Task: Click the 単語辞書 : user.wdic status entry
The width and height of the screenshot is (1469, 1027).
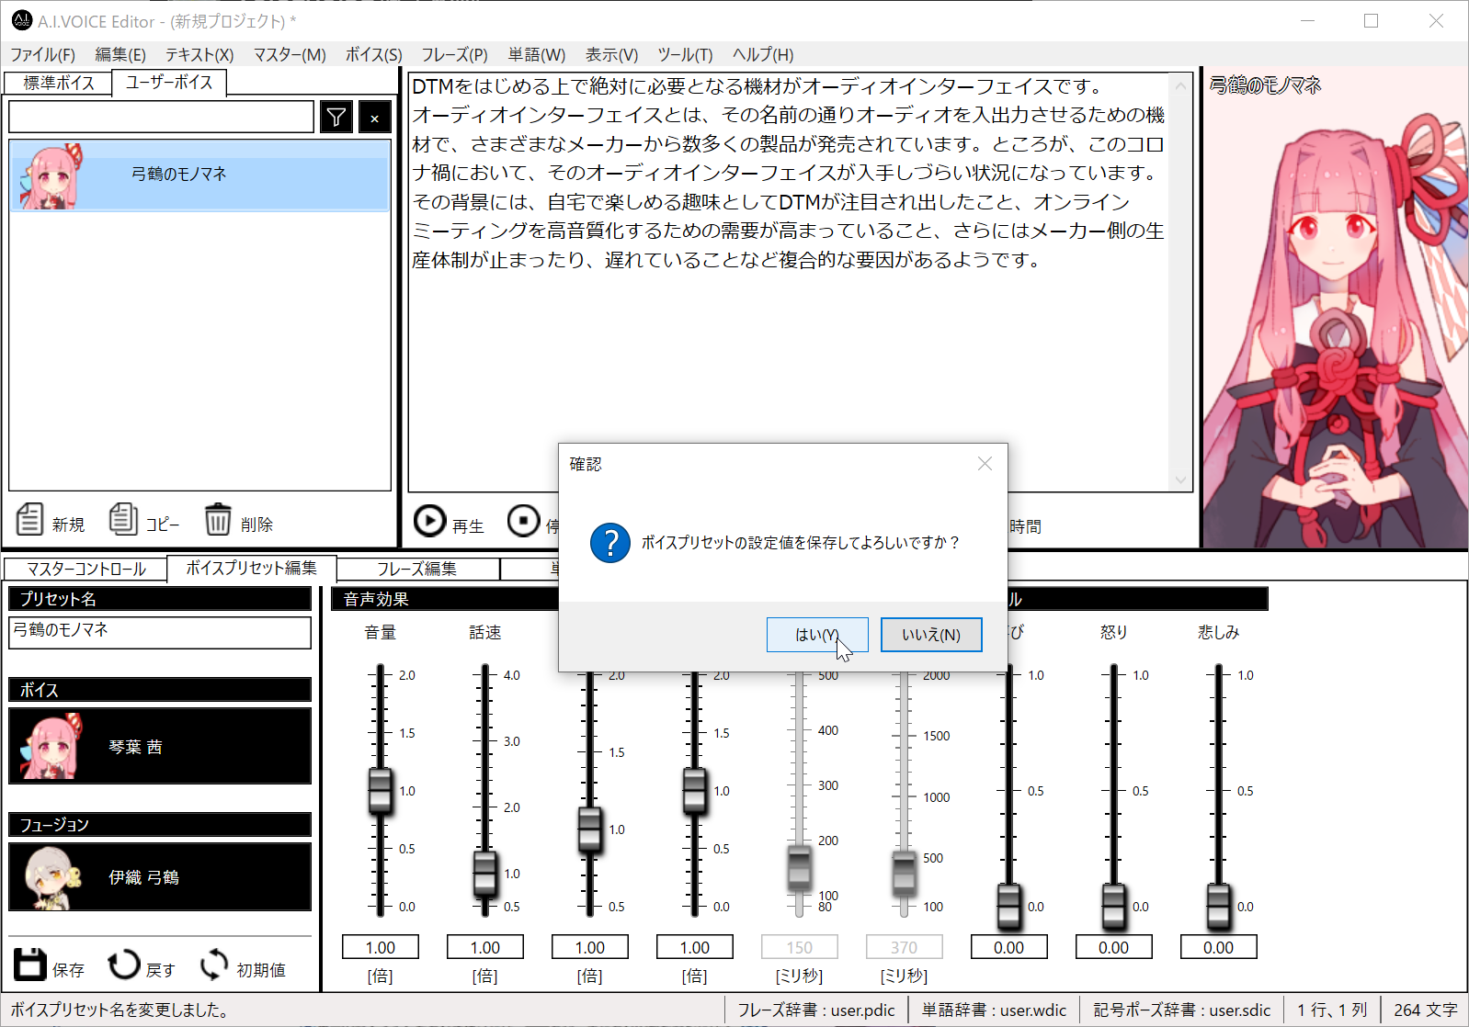Action: point(995,1010)
